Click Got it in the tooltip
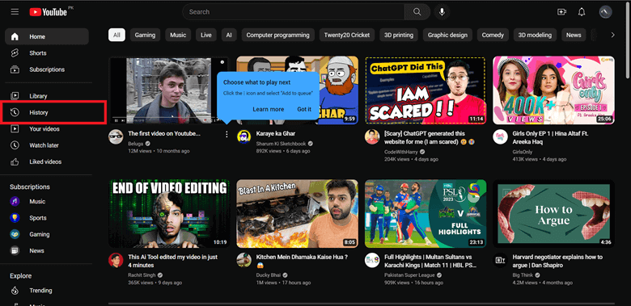Image resolution: width=631 pixels, height=306 pixels. point(304,109)
